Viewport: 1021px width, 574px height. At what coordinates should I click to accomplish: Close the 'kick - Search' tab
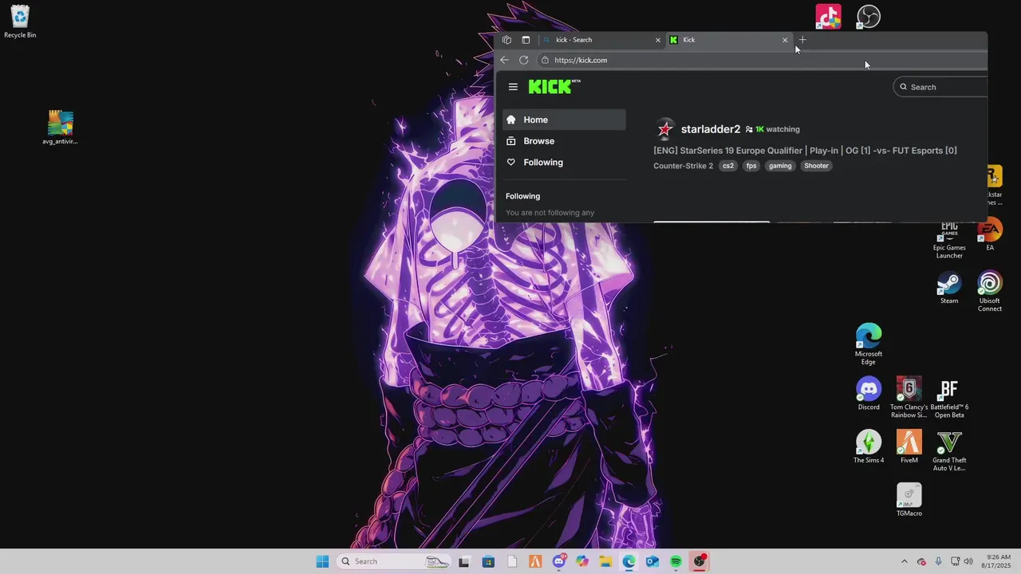click(x=658, y=40)
